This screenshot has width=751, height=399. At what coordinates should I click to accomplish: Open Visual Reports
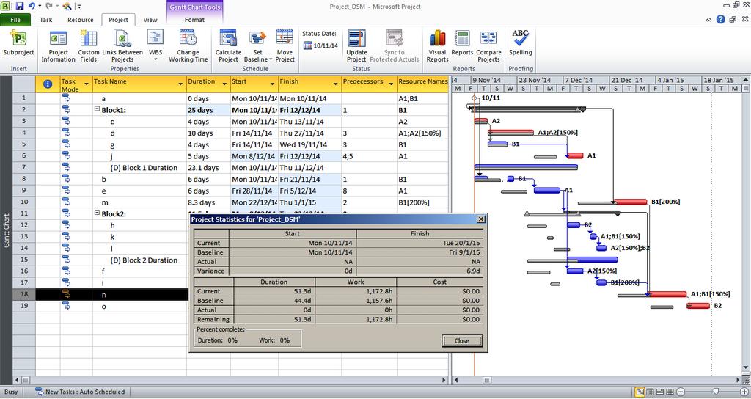(437, 46)
